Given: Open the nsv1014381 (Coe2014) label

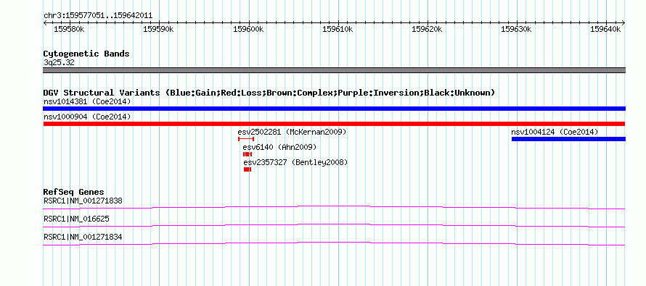Looking at the screenshot, I should click(87, 101).
